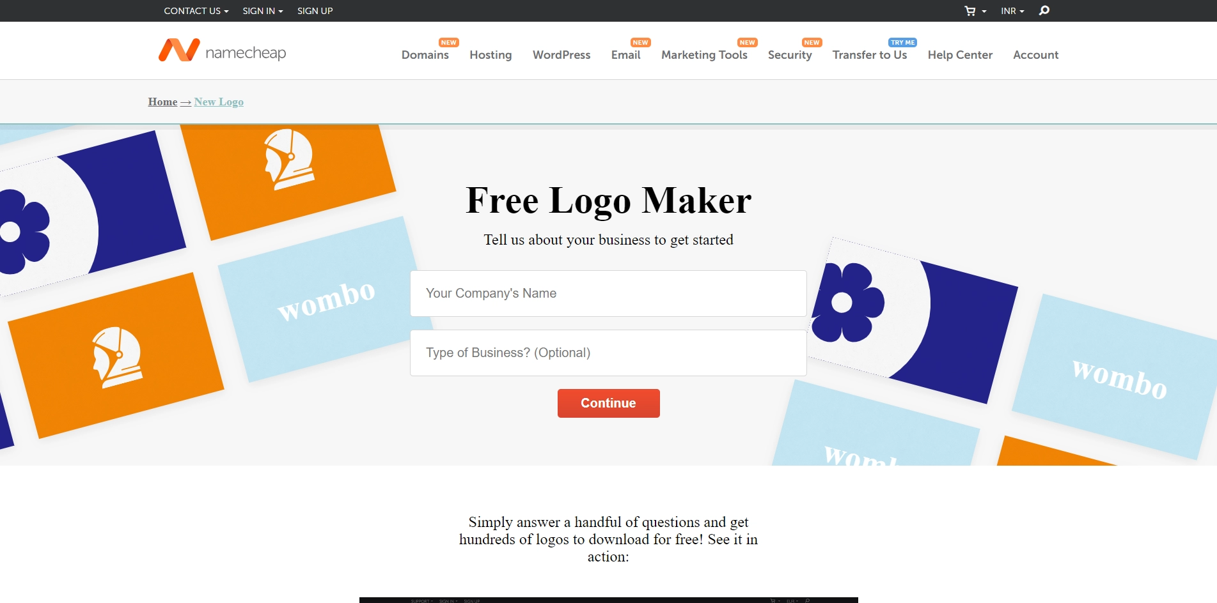Screen dimensions: 1217x603
Task: Select the WordPress menu item
Action: 561,55
